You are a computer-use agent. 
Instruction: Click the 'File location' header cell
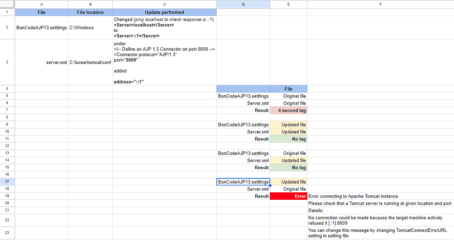click(x=90, y=12)
